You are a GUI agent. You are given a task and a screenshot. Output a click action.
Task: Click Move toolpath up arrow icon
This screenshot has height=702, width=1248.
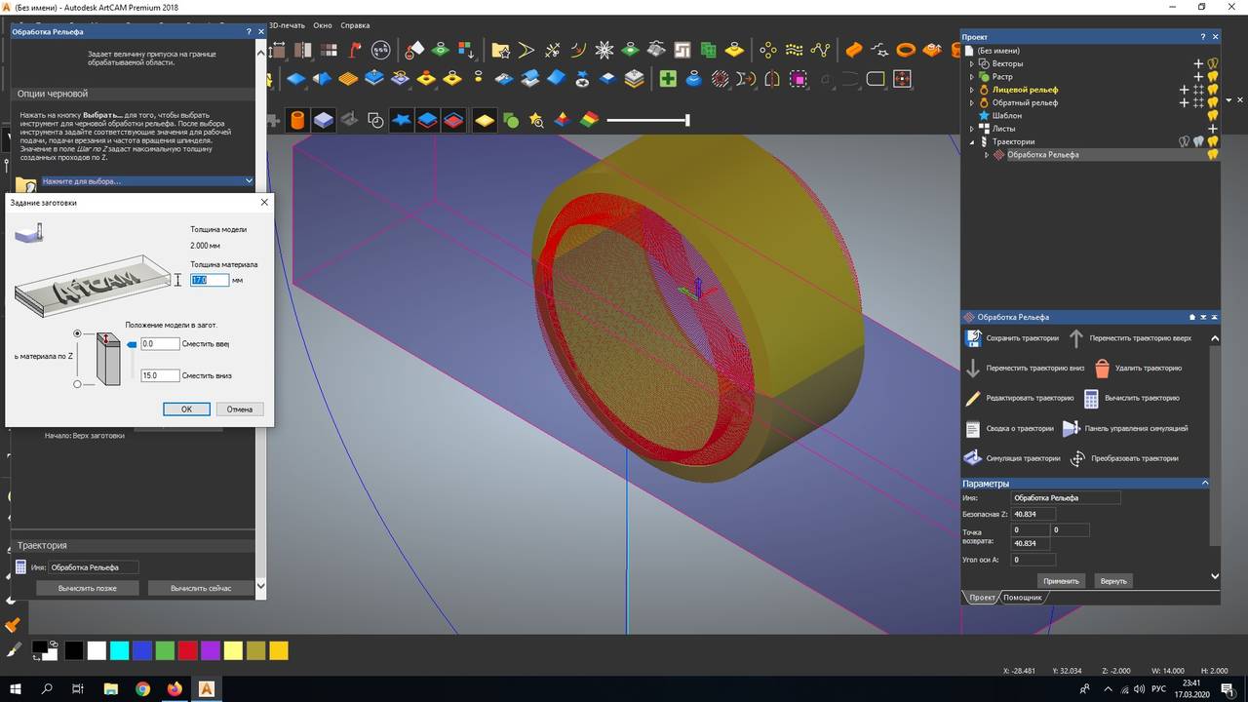pos(1076,338)
